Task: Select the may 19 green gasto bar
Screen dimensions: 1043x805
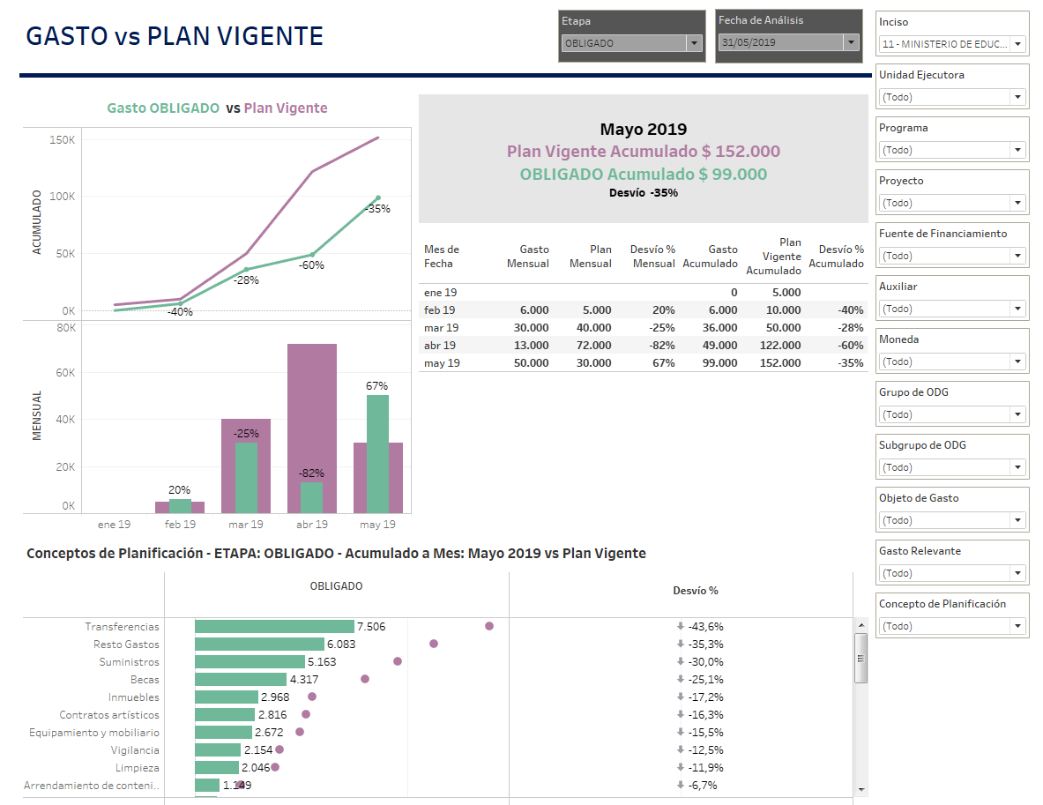Action: point(378,454)
